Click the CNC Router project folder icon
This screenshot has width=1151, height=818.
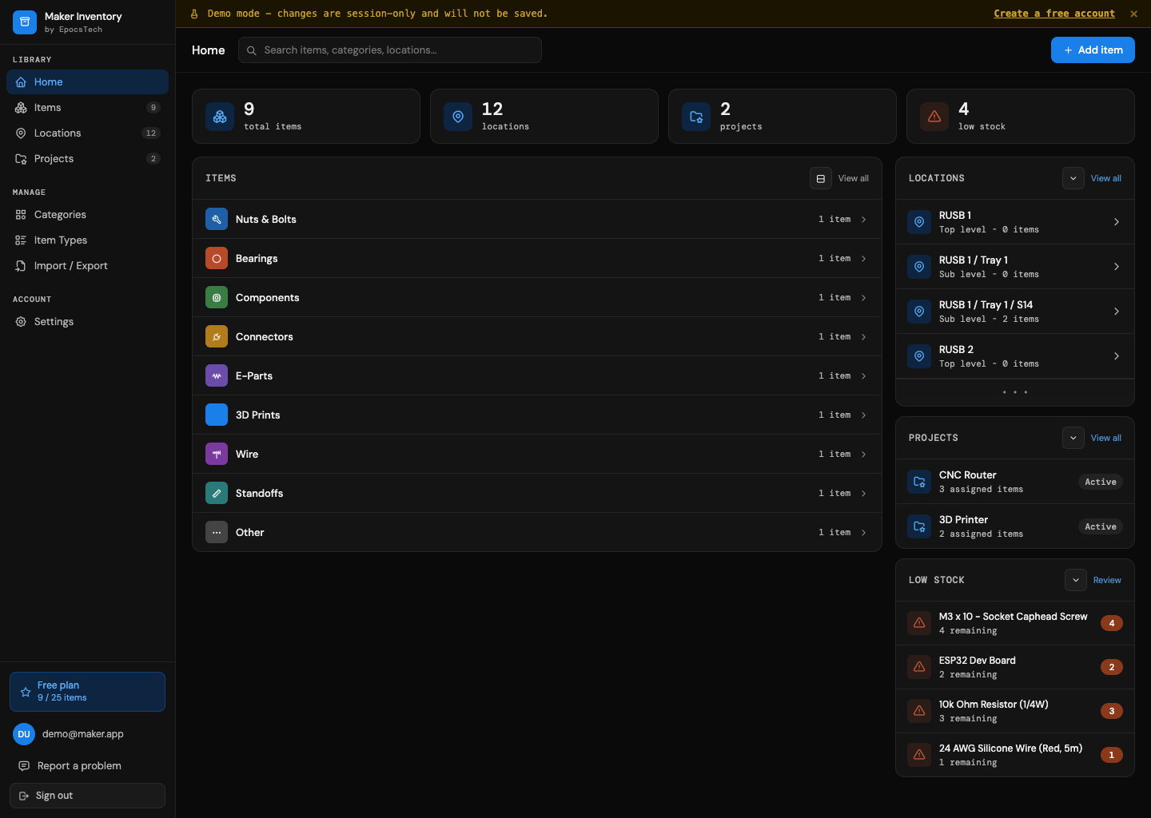[x=919, y=482]
